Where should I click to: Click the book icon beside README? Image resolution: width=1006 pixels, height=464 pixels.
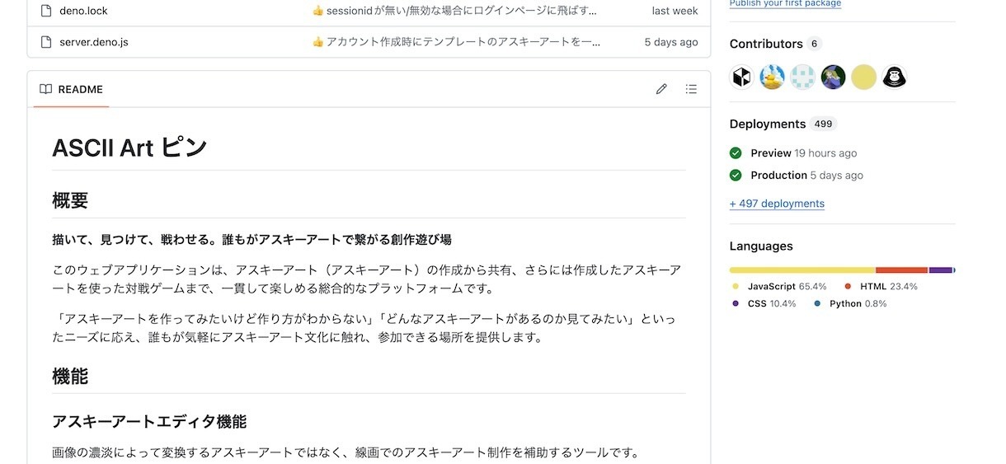point(46,89)
